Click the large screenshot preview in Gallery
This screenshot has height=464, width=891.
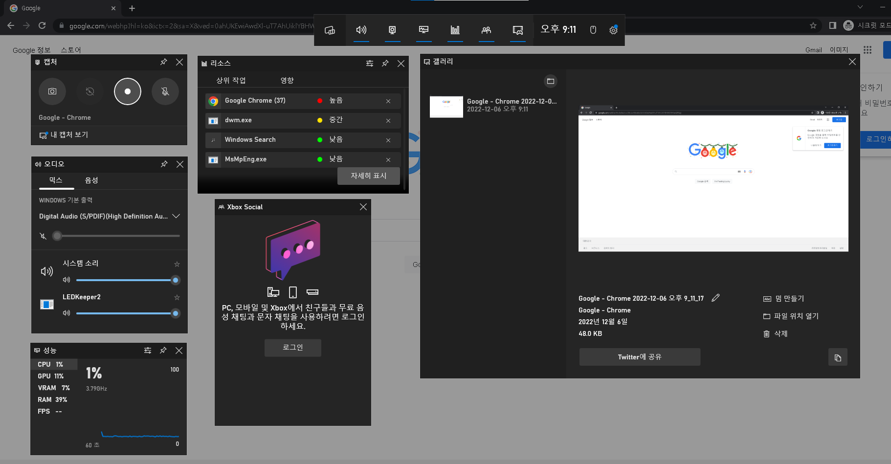pyautogui.click(x=713, y=178)
